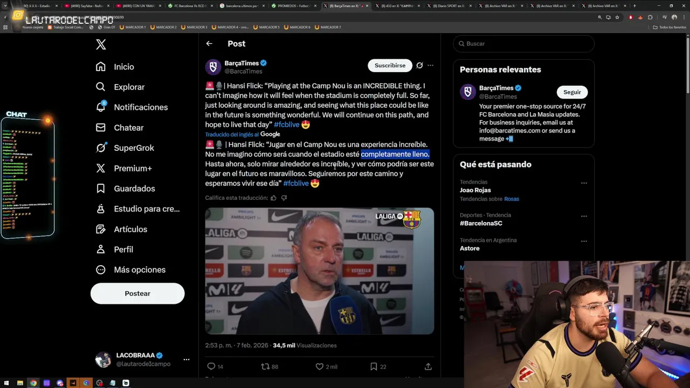
Task: Click the share post icon
Action: coord(428,366)
